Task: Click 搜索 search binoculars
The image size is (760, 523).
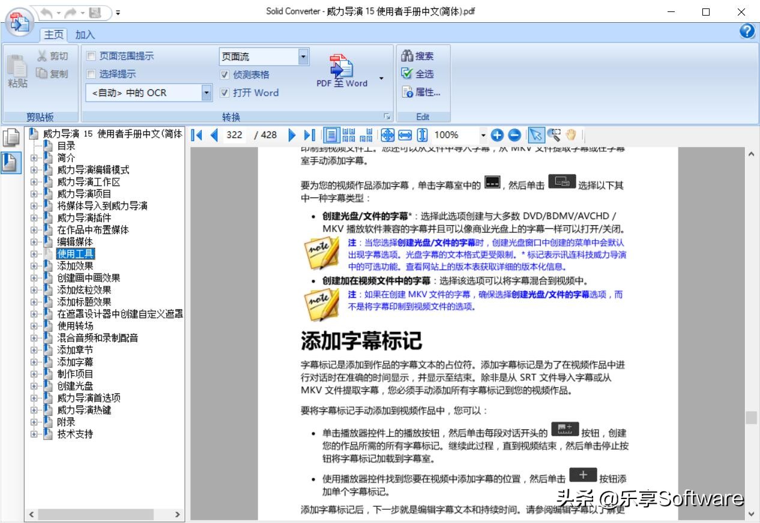Action: [x=418, y=56]
